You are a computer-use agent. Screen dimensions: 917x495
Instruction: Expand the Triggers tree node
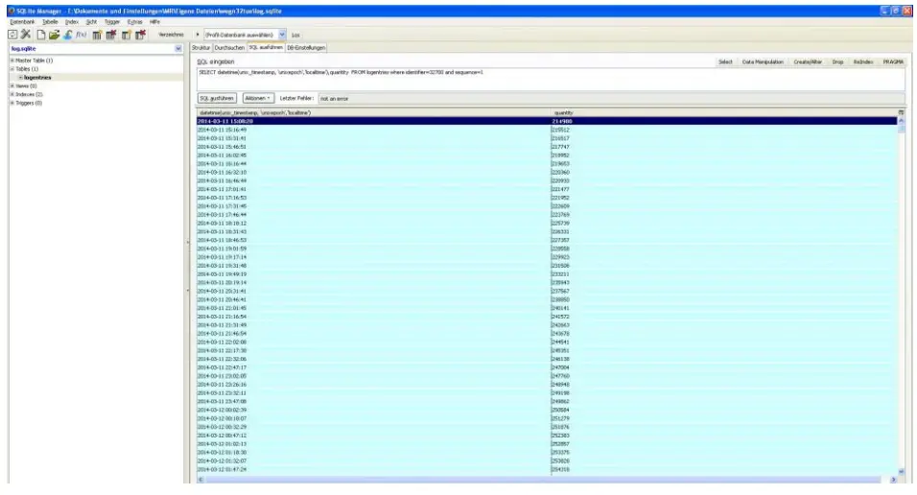pos(12,103)
